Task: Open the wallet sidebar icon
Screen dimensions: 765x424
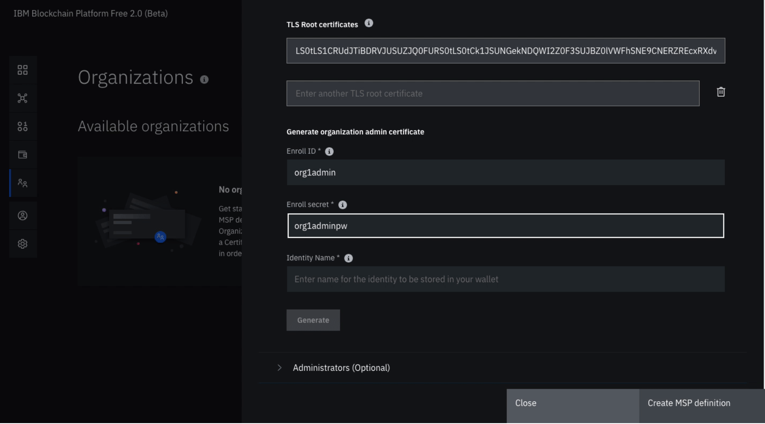Action: pos(22,155)
